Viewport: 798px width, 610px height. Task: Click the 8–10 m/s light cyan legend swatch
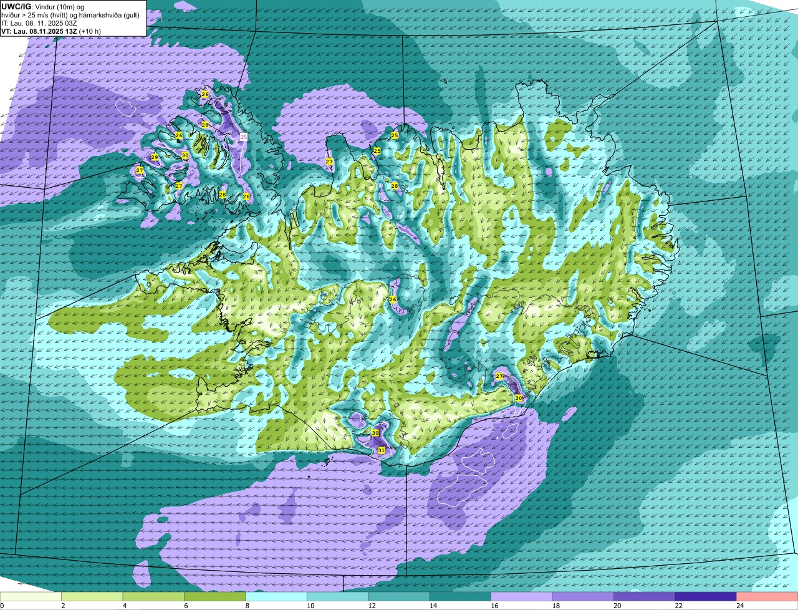277,597
